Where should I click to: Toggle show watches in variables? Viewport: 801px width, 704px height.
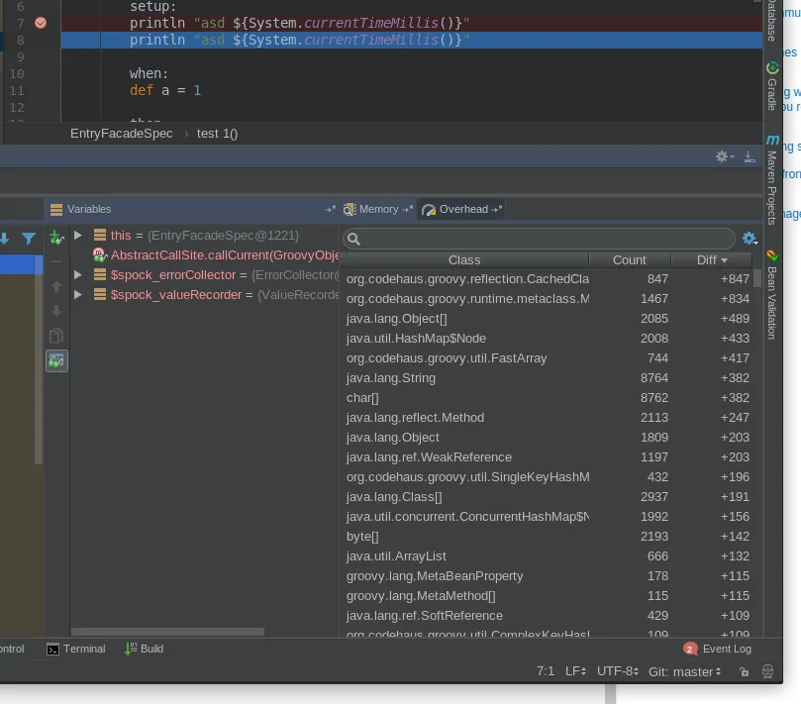(56, 360)
